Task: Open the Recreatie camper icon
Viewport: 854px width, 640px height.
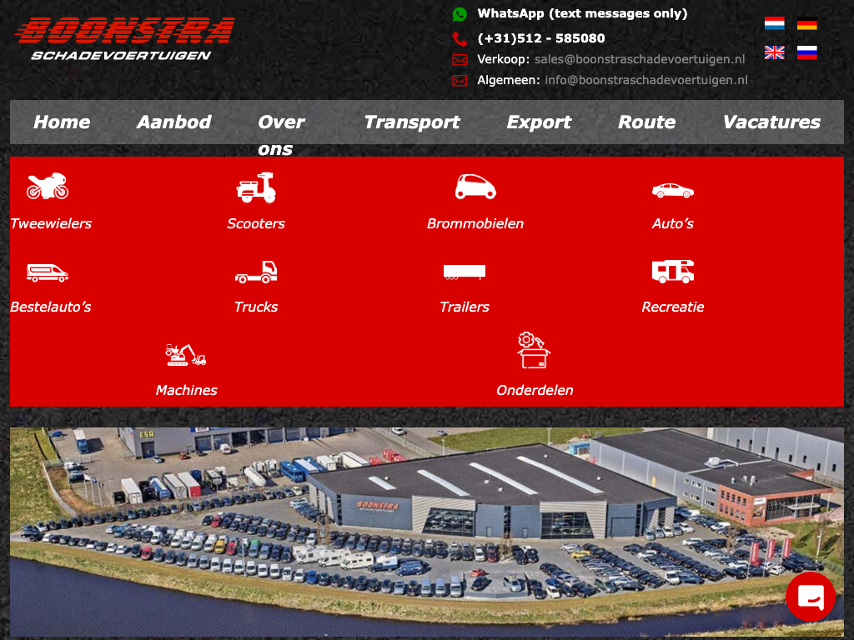Action: (x=673, y=271)
